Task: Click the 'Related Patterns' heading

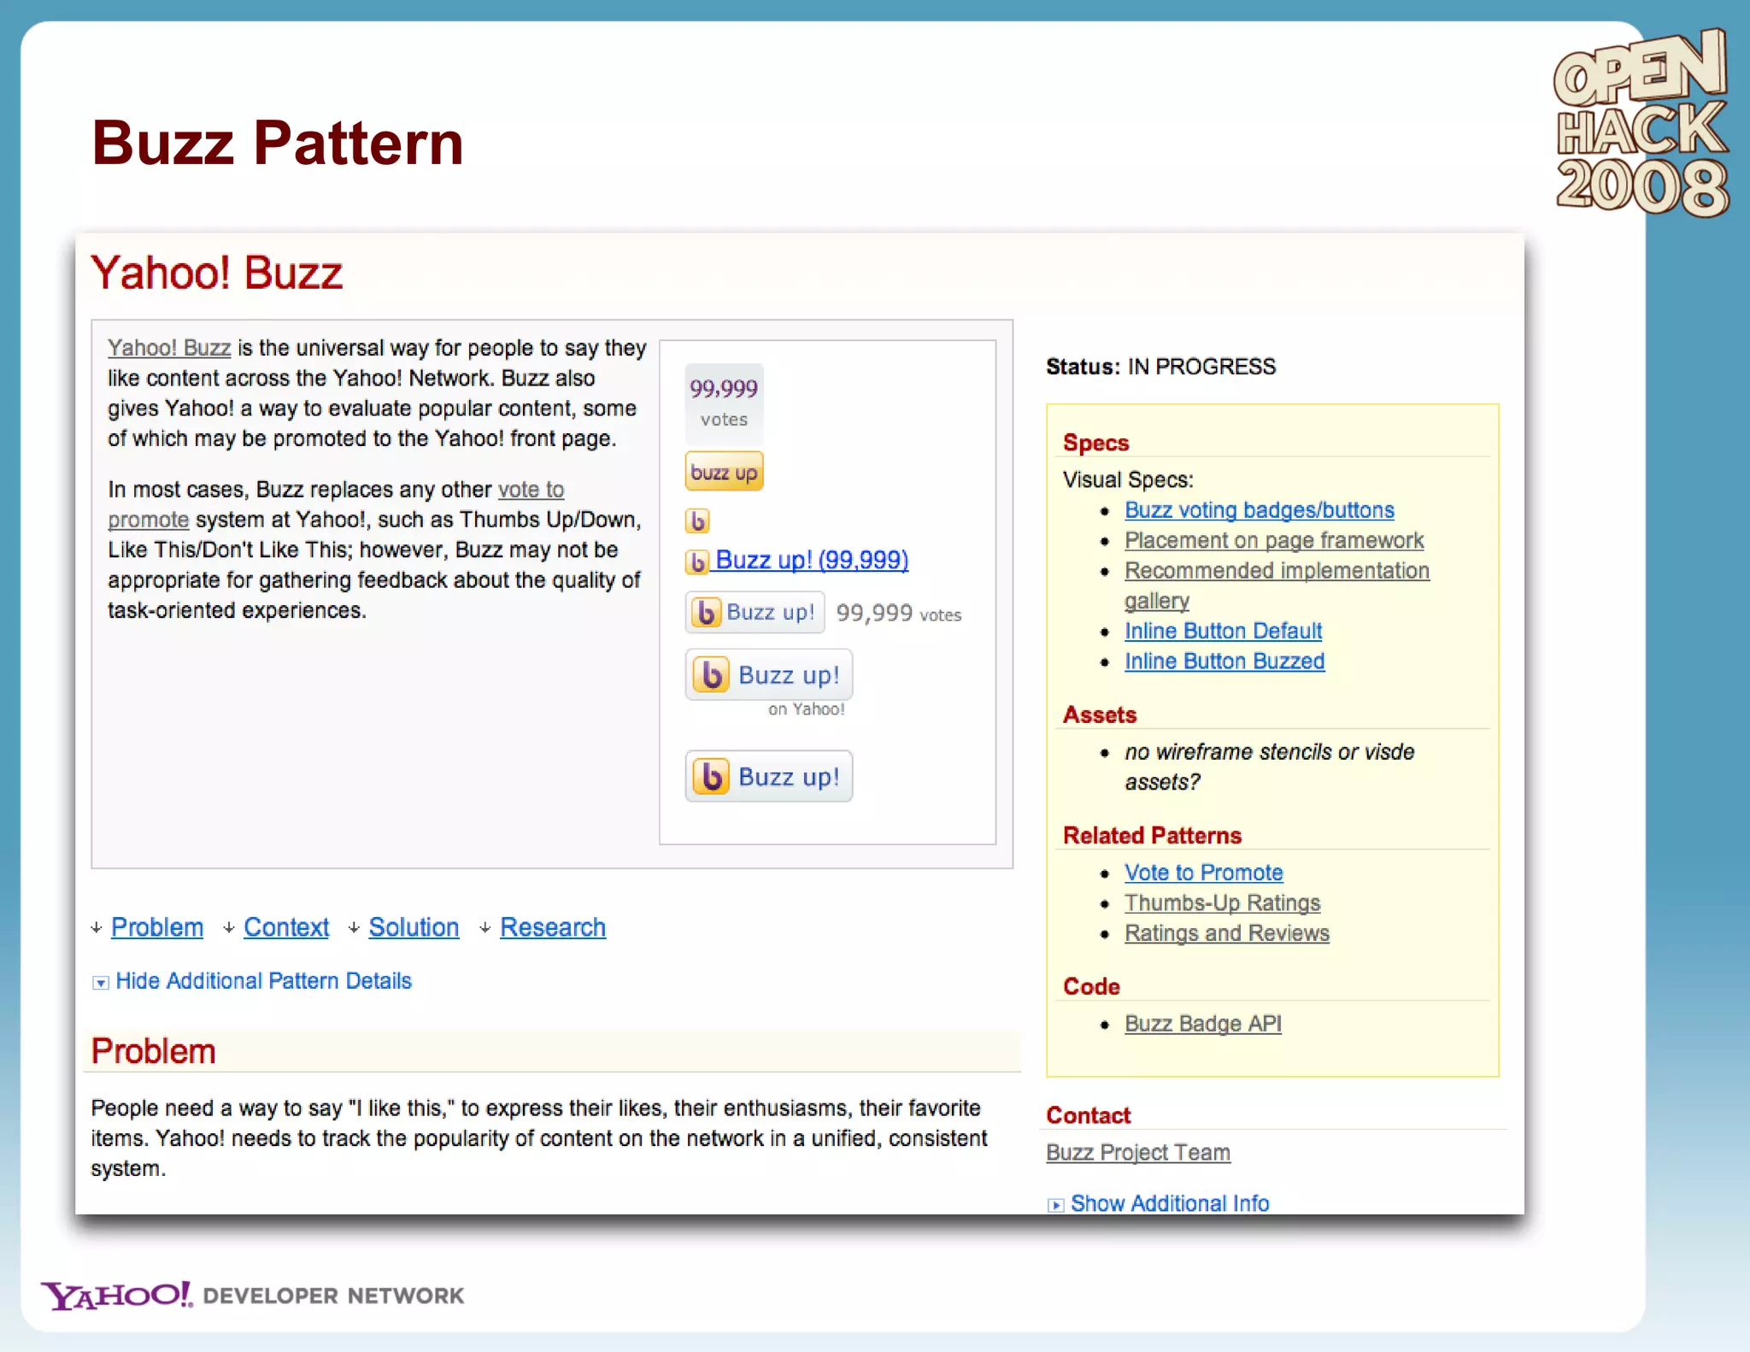Action: click(1152, 835)
